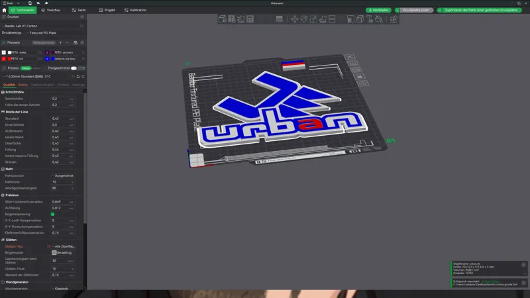Viewport: 530px width, 298px height.
Task: Save the process preset icon
Action: (x=78, y=77)
